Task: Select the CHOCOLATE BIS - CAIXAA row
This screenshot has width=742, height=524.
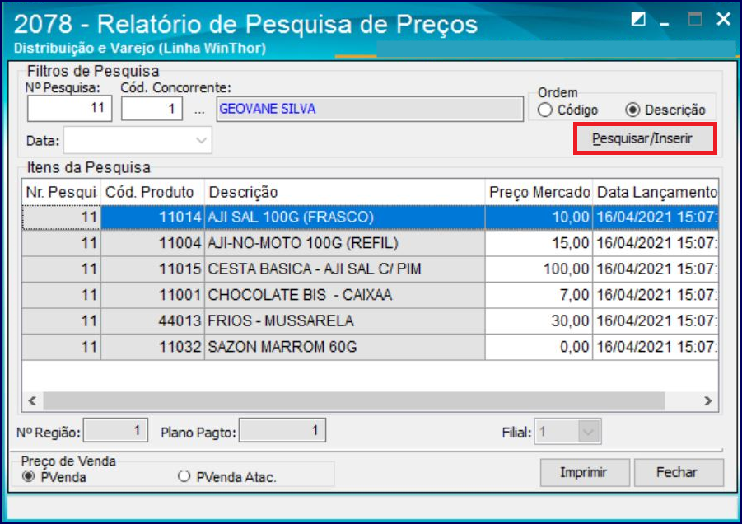Action: pyautogui.click(x=370, y=296)
